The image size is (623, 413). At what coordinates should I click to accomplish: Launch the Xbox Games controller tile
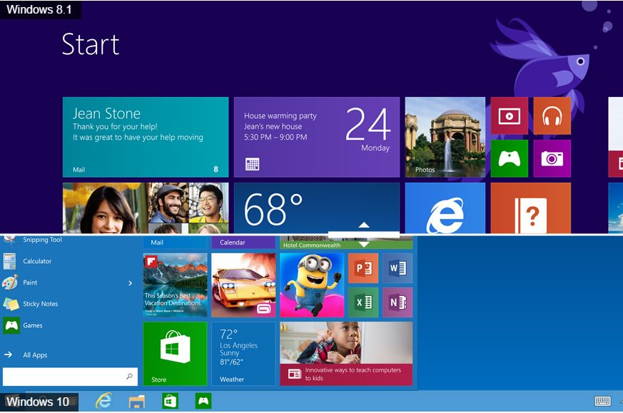click(x=510, y=158)
